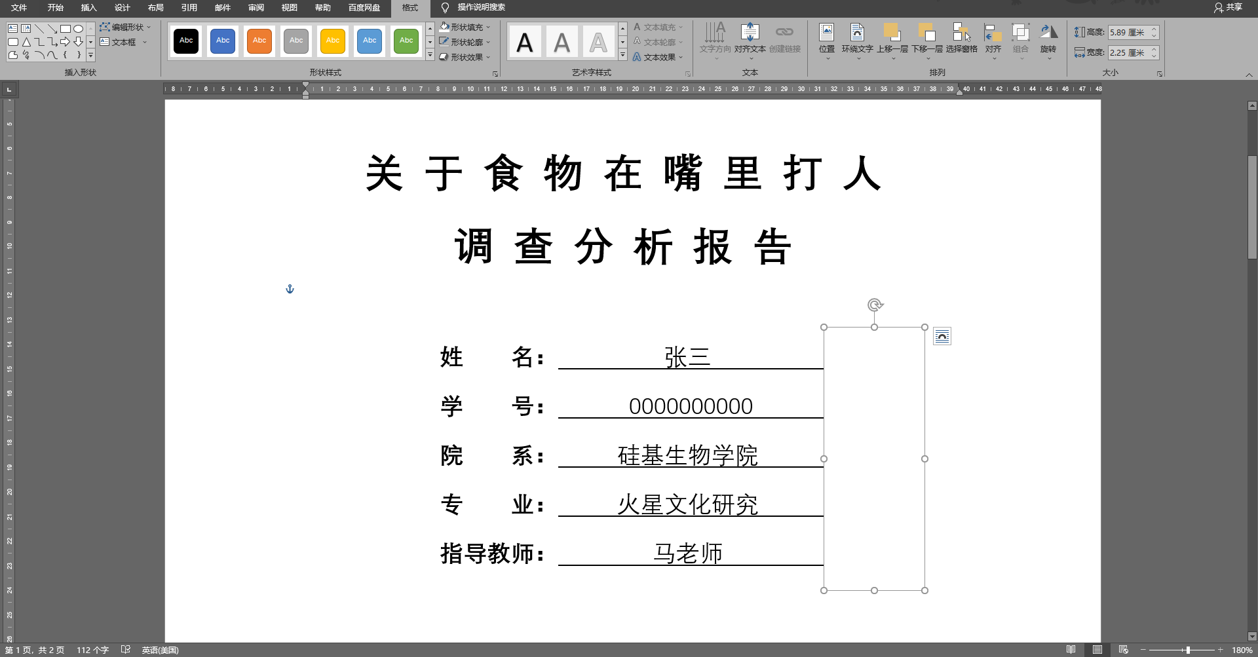Click Send Backward (下移一层)
This screenshot has width=1258, height=657.
point(927,42)
